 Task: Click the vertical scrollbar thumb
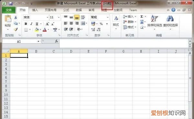(190, 78)
